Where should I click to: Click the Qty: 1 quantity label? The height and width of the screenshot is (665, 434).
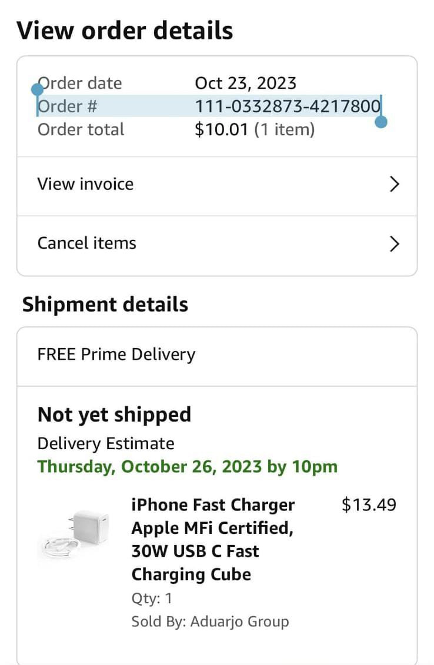tap(152, 599)
